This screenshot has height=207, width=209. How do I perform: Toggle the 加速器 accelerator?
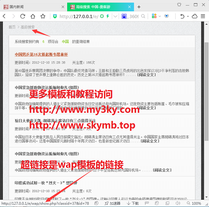(x=112, y=203)
